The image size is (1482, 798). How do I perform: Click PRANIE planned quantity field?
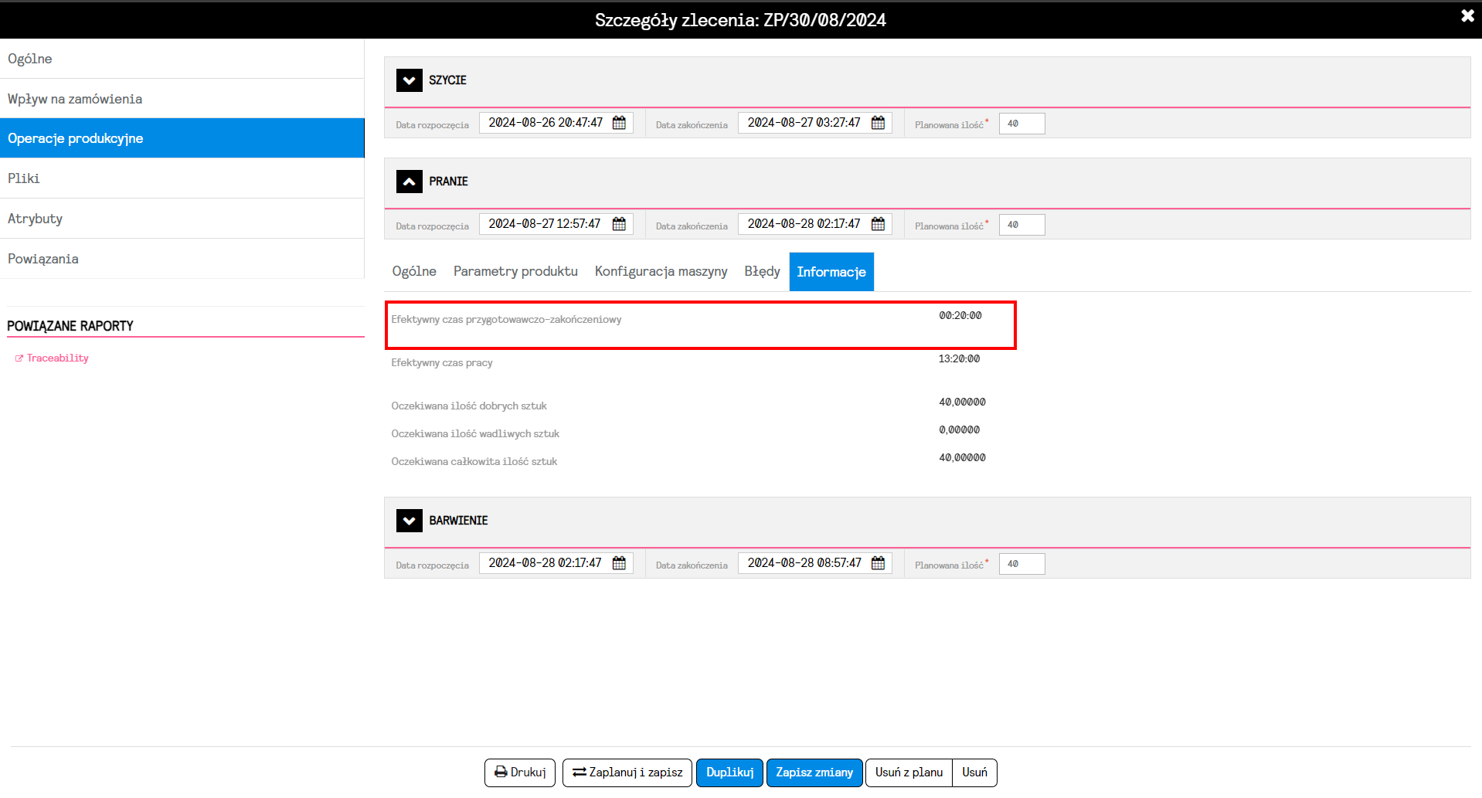click(1021, 225)
